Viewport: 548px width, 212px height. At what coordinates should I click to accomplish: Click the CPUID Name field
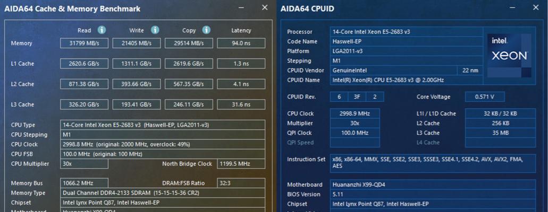tap(407, 80)
